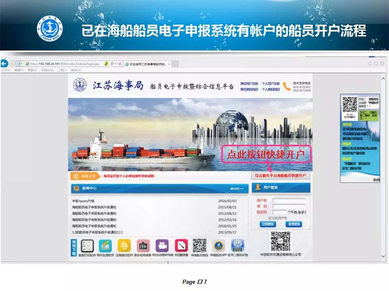This screenshot has height=291, width=389.
Task: Open the 个人用户注册 link
Action: pos(271,84)
